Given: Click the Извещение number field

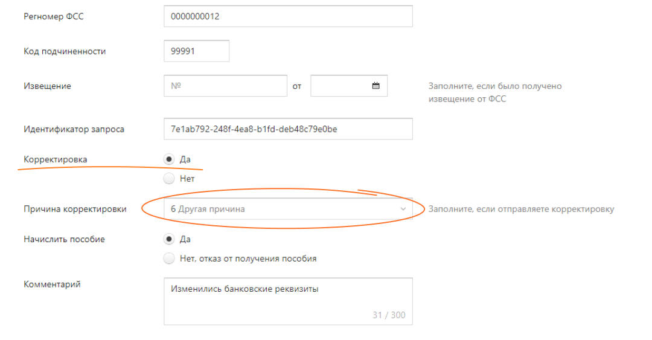Looking at the screenshot, I should pyautogui.click(x=225, y=86).
